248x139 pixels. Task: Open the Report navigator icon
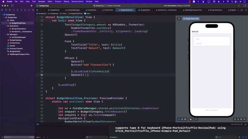pyautogui.click(x=33, y=10)
